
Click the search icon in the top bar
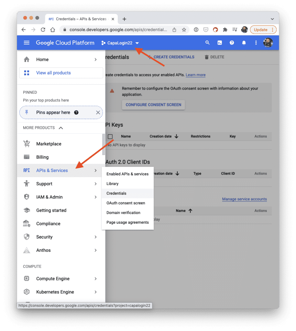coord(207,42)
